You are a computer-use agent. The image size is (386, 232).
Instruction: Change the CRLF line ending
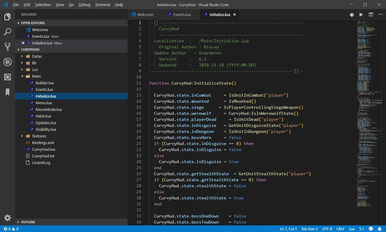tap(340, 229)
